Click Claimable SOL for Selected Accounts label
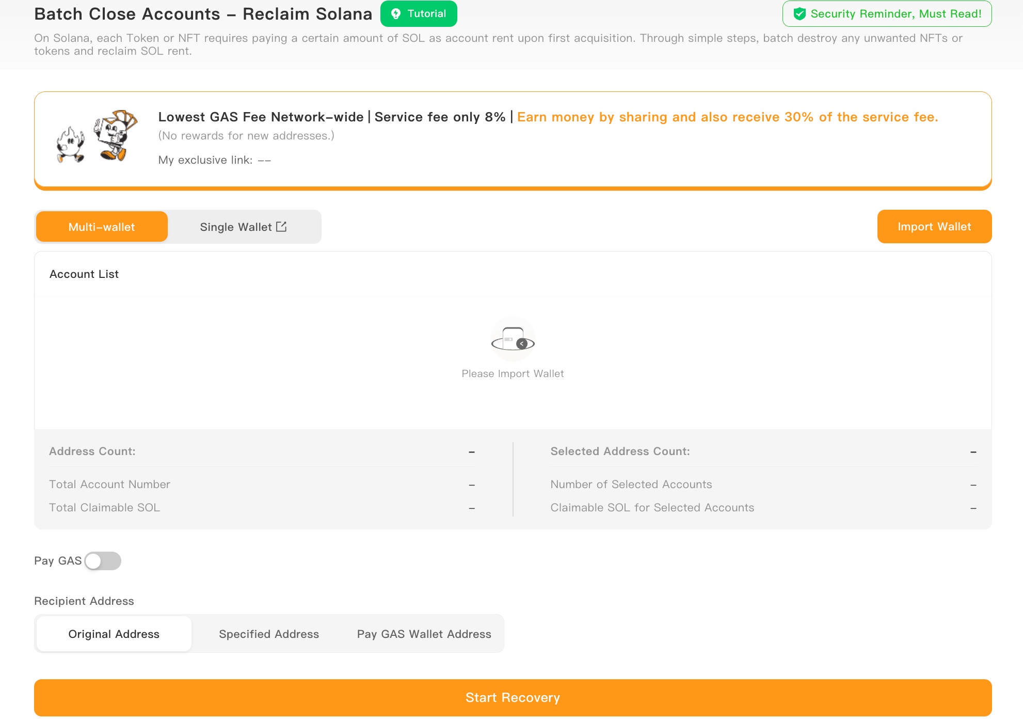 (652, 508)
